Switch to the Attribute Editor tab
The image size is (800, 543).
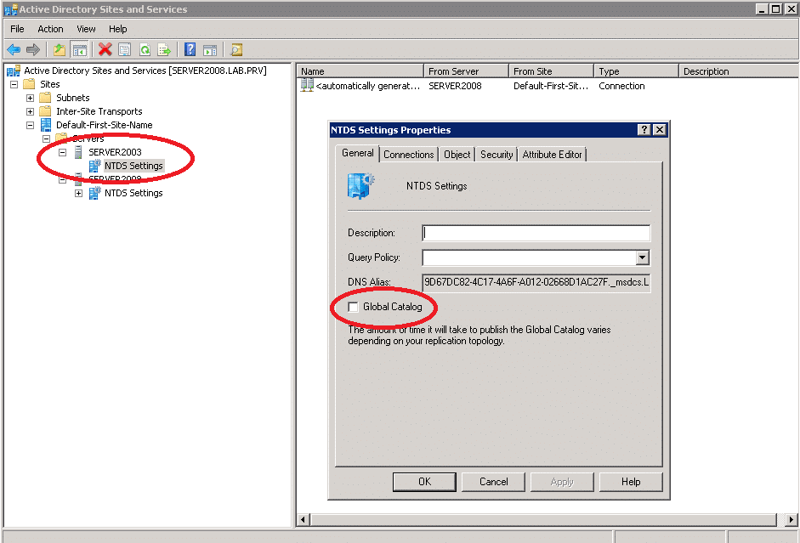(x=552, y=155)
